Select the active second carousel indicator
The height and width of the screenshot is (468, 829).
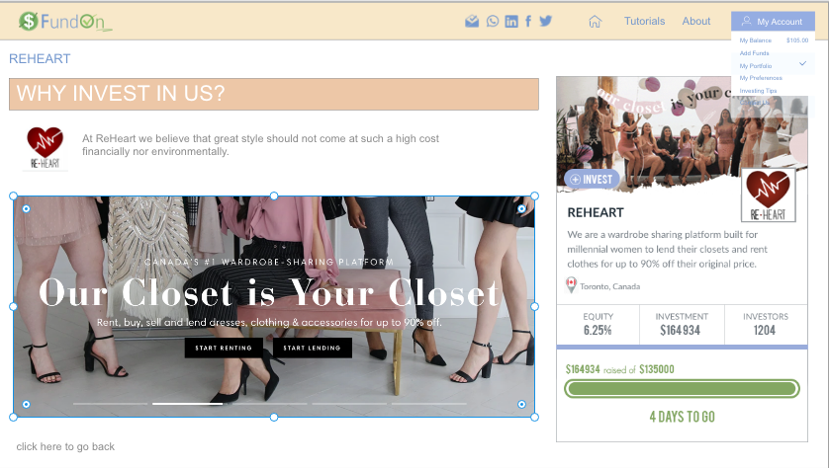coord(187,404)
